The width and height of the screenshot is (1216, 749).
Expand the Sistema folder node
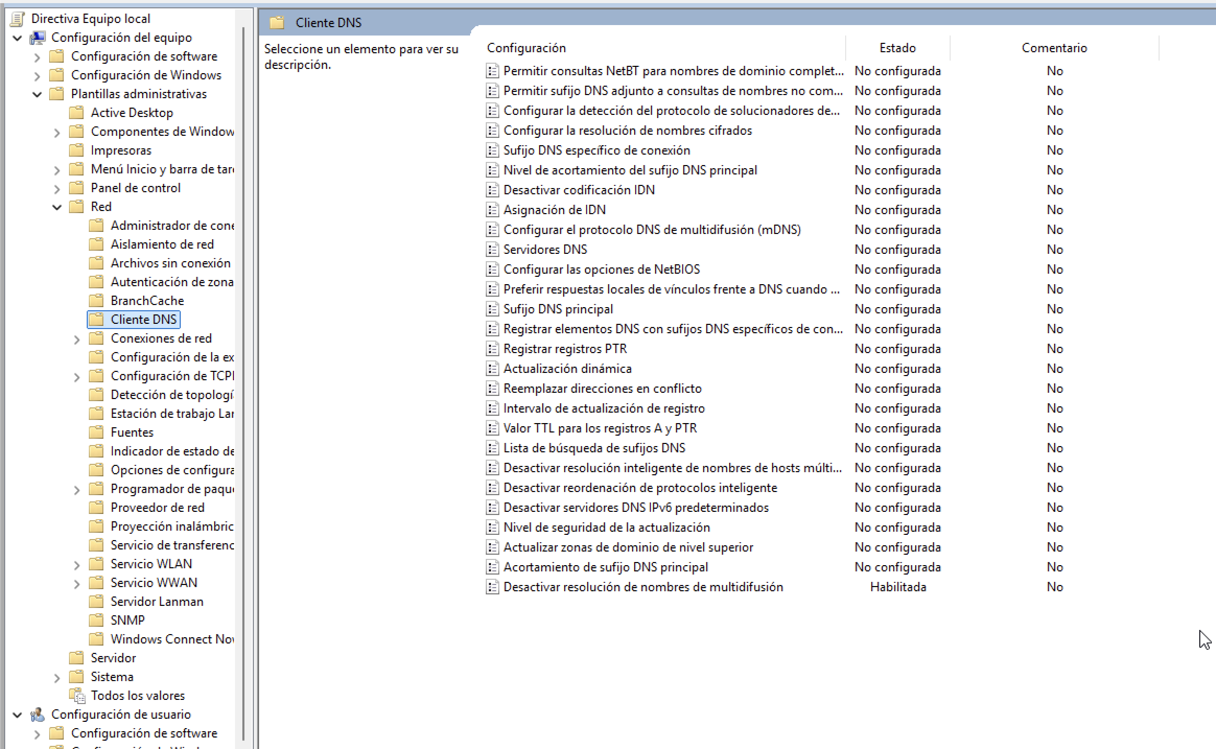pos(57,677)
